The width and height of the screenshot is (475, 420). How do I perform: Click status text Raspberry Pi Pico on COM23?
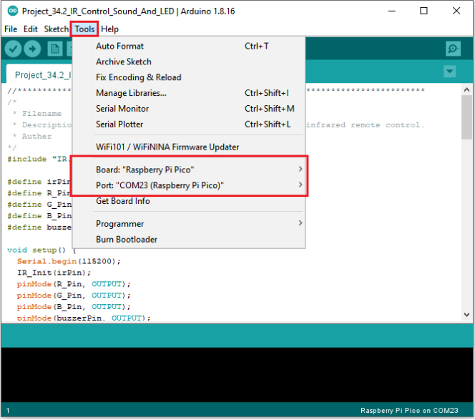click(x=409, y=411)
